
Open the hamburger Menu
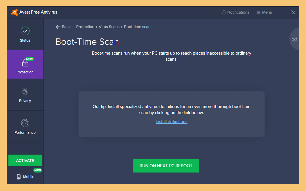coord(265,12)
